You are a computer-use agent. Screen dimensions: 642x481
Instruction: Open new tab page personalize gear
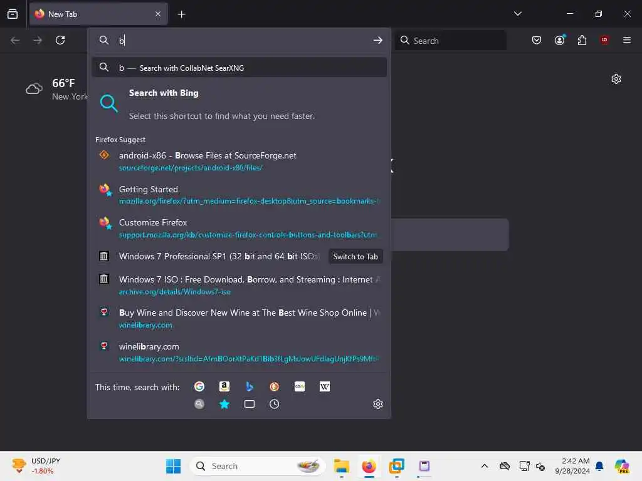616,79
